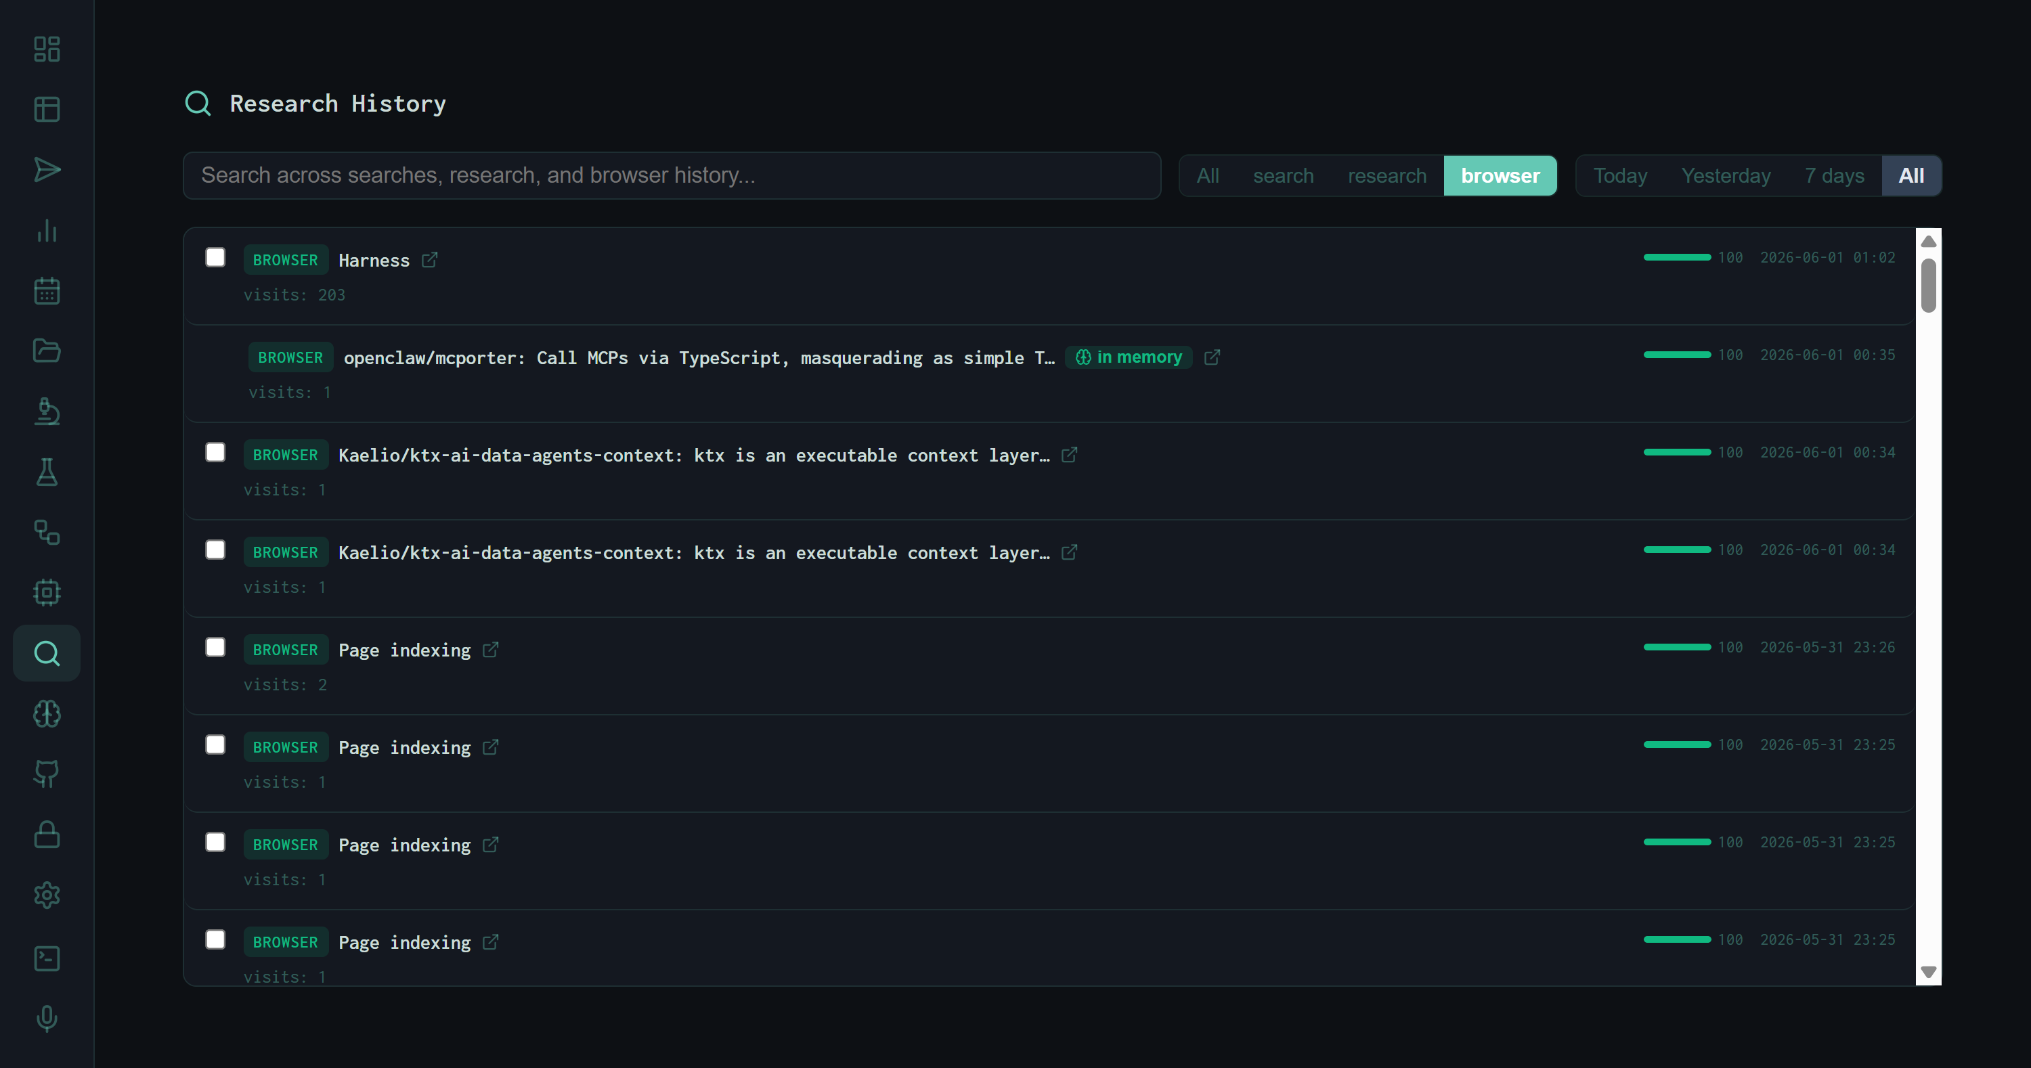Open the paper plane send icon
2031x1068 pixels.
tap(47, 169)
